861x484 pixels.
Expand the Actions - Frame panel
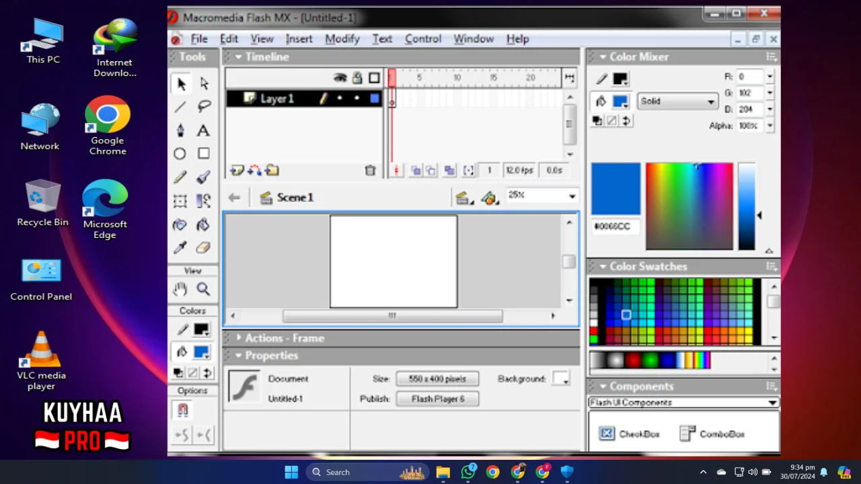tap(238, 338)
